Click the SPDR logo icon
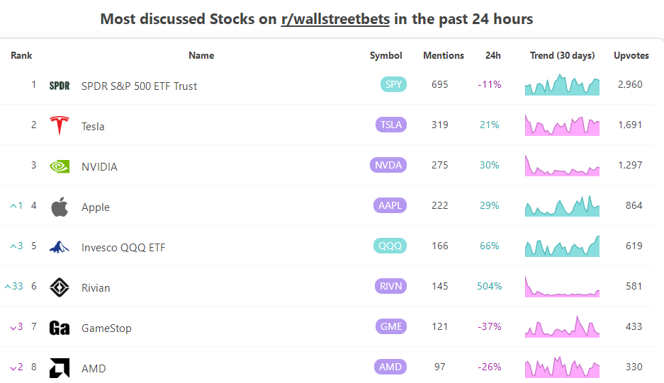 60,86
